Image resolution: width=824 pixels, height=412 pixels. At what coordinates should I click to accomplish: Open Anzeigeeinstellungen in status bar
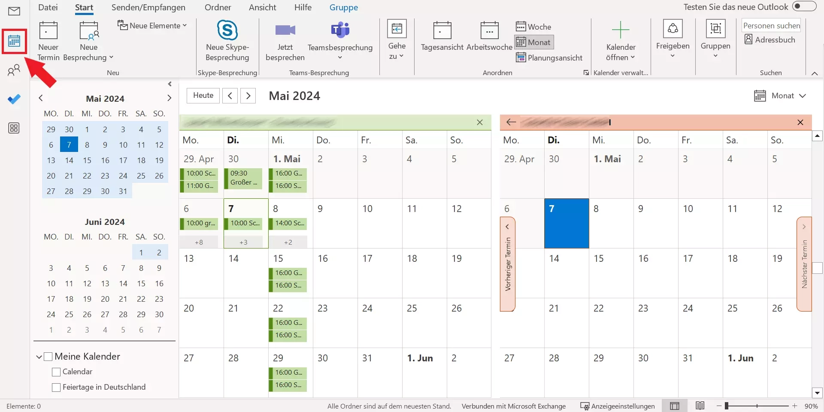pos(618,406)
